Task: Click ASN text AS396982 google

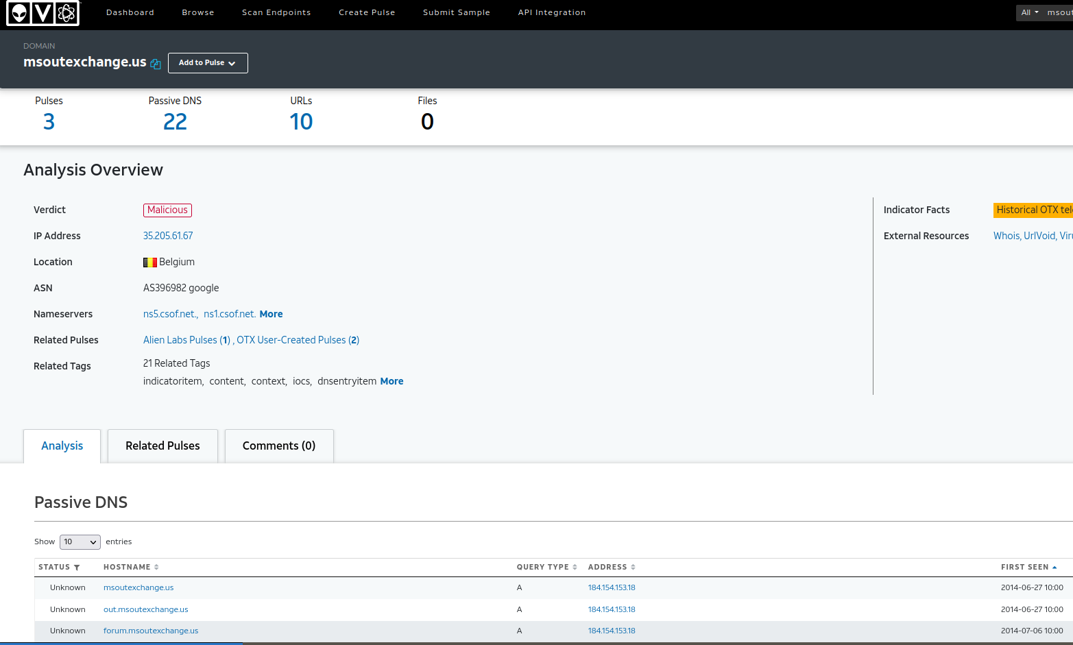Action: 181,288
